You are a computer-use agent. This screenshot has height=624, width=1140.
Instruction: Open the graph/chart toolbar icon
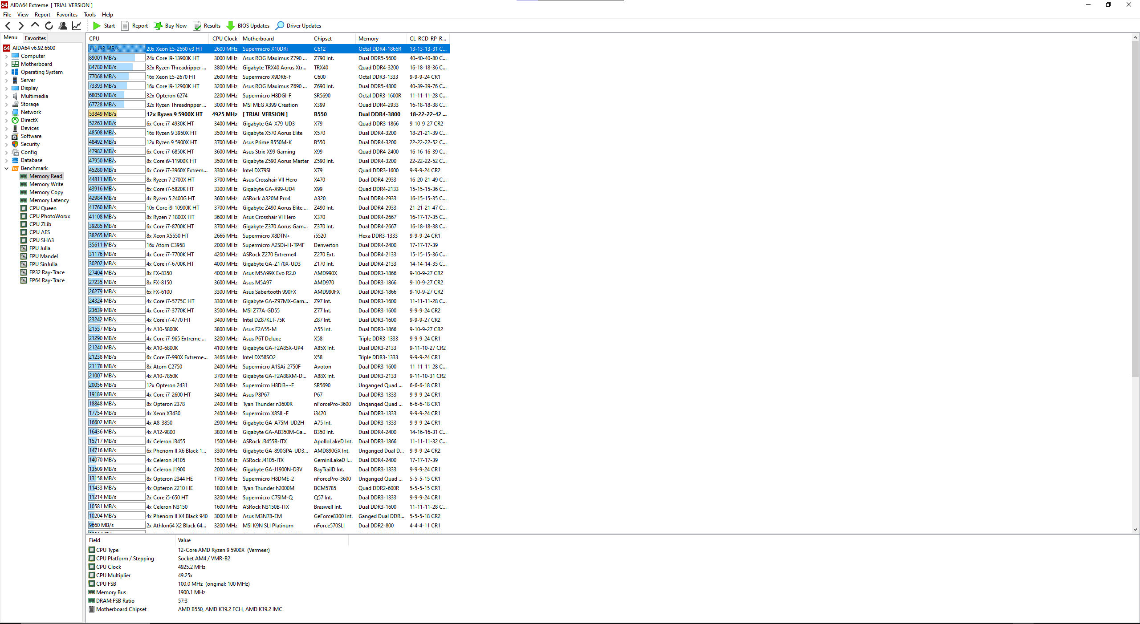pyautogui.click(x=77, y=26)
